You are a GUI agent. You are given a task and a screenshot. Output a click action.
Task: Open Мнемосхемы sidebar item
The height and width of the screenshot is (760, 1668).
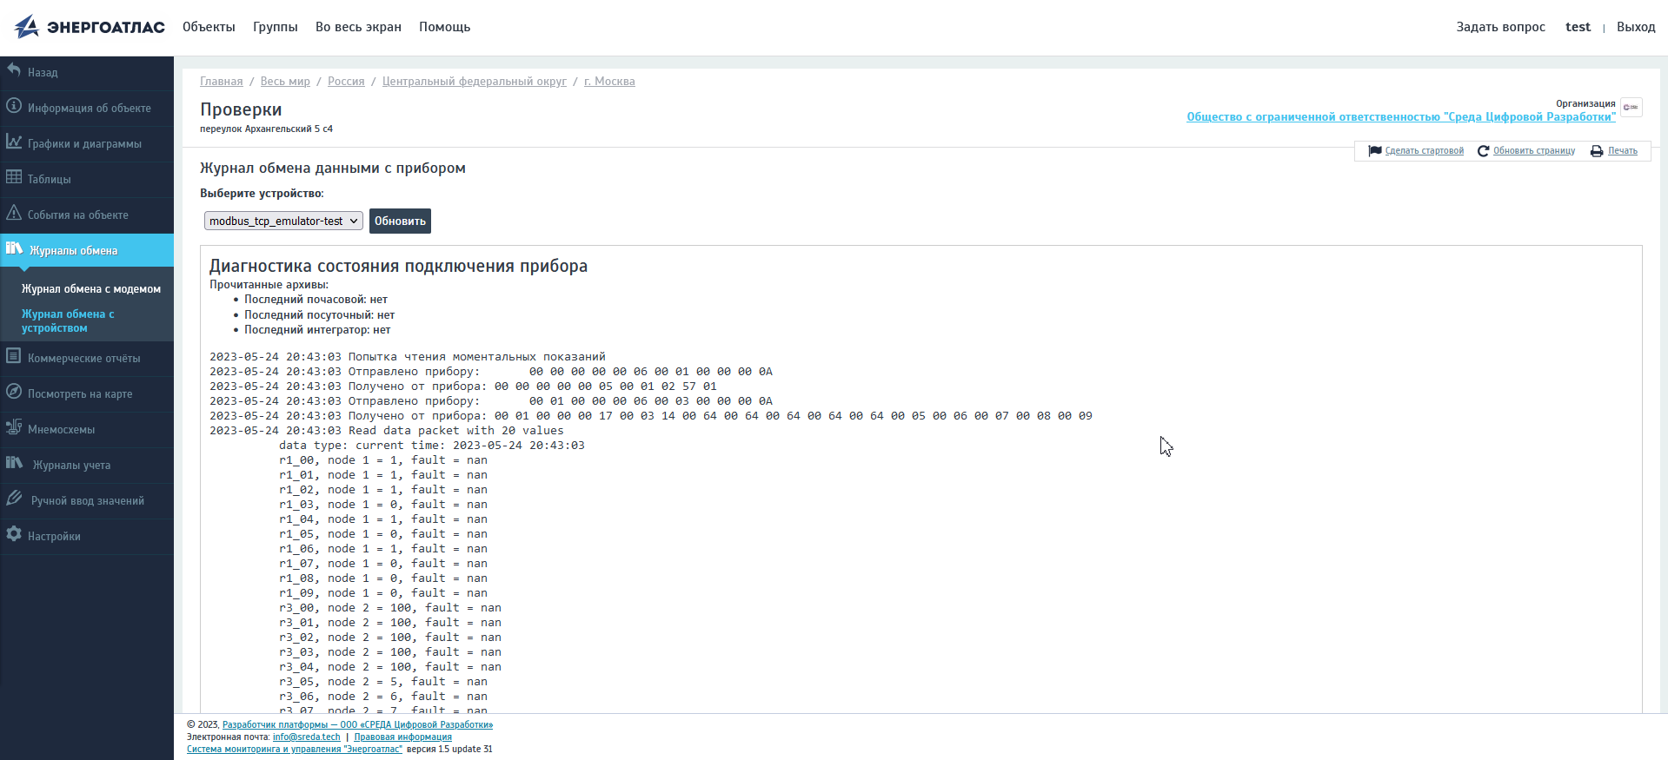[61, 430]
